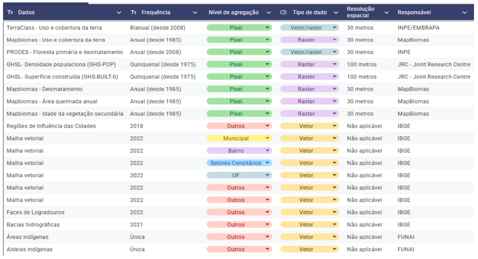Click the arrow on the UF chip
478x259 pixels.
pyautogui.click(x=267, y=175)
